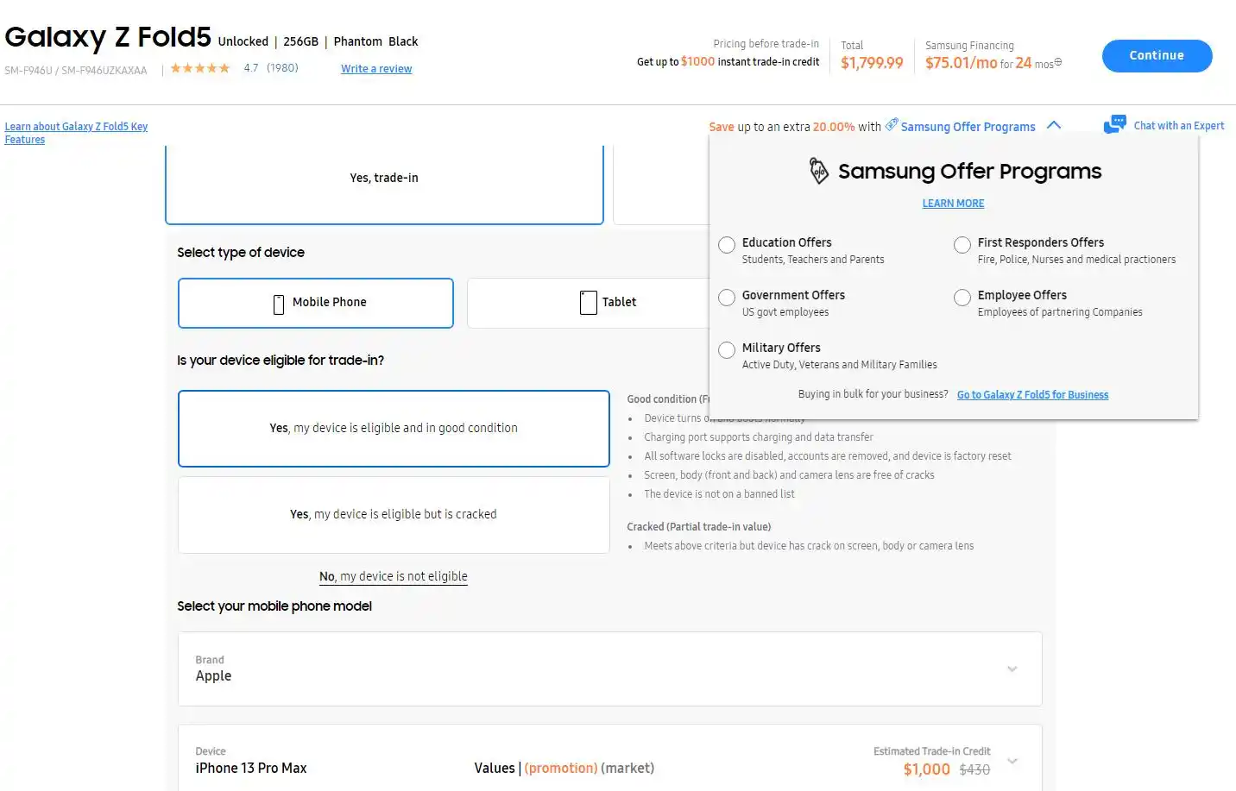The width and height of the screenshot is (1236, 791).
Task: Click the chat bubble icon for expert chat
Action: coord(1114,124)
